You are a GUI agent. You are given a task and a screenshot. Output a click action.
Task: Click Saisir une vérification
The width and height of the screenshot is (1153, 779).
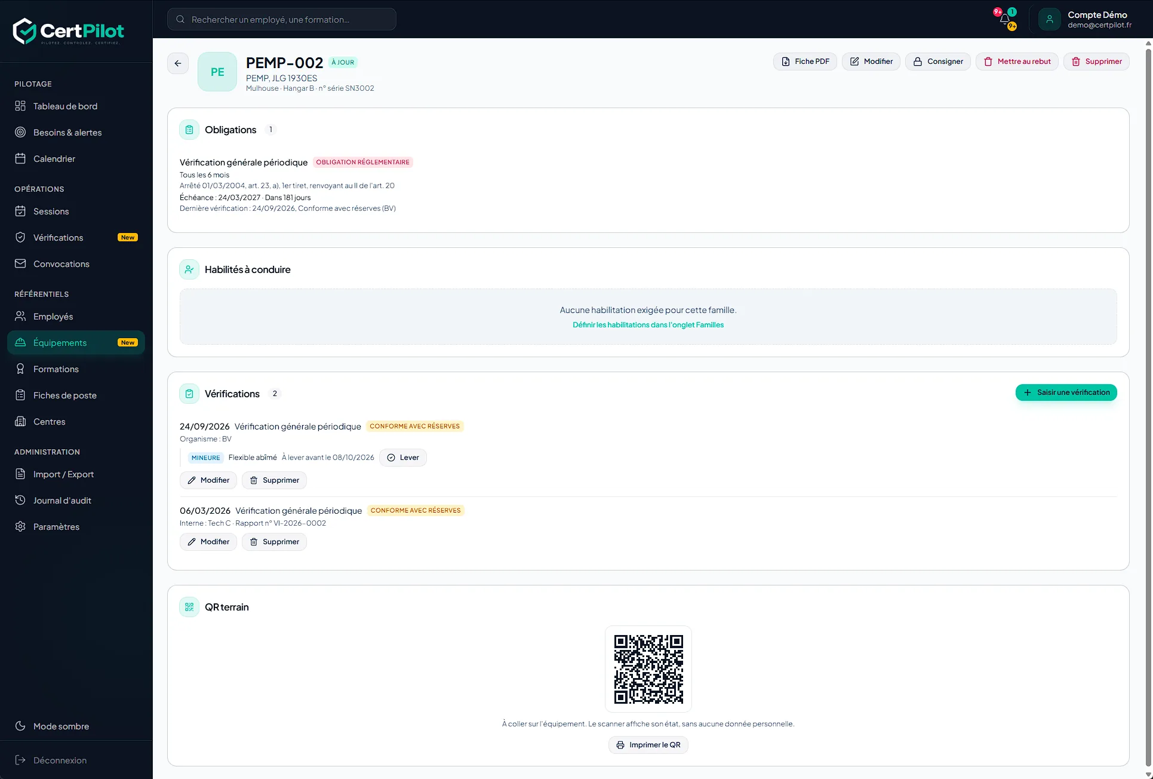pyautogui.click(x=1066, y=392)
